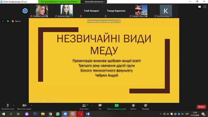Open Viber from Windows taskbar
Image resolution: width=208 pixels, height=117 pixels.
coord(73,114)
